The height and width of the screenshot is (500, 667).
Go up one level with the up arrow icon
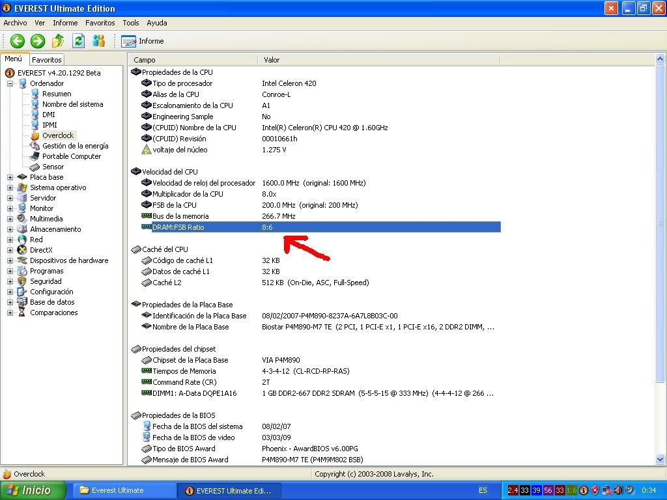58,41
